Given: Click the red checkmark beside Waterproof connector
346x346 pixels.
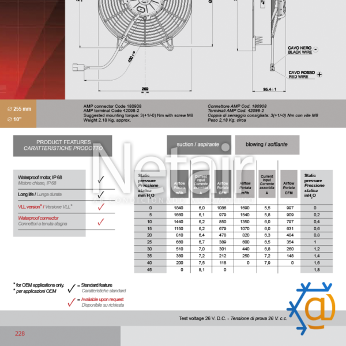Looking at the screenshot, I should tap(100, 221).
